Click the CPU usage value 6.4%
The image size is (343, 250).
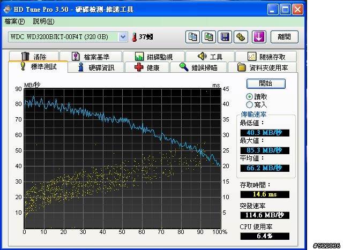point(265,236)
